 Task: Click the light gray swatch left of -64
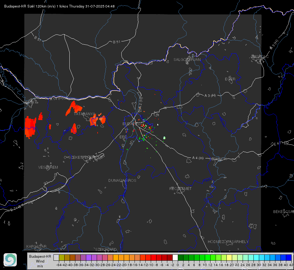(x=56, y=257)
